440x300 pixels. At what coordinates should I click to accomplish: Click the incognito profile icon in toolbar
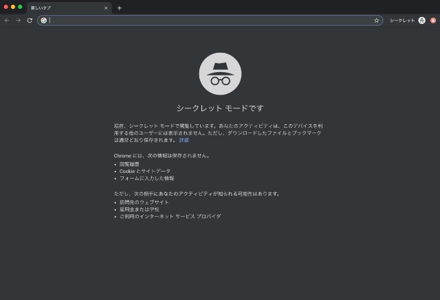pos(421,21)
